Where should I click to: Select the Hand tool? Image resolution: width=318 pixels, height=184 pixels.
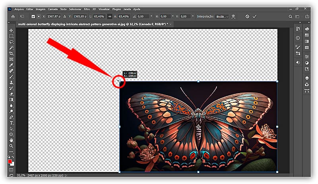pyautogui.click(x=12, y=140)
